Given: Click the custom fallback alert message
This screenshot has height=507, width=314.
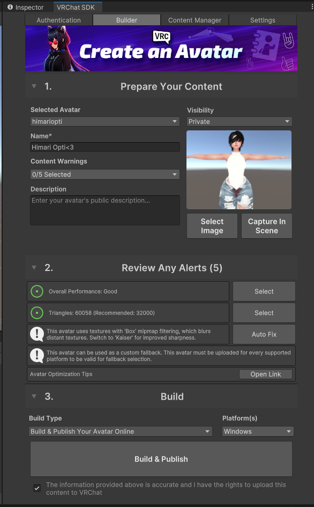Looking at the screenshot, I should coord(168,356).
